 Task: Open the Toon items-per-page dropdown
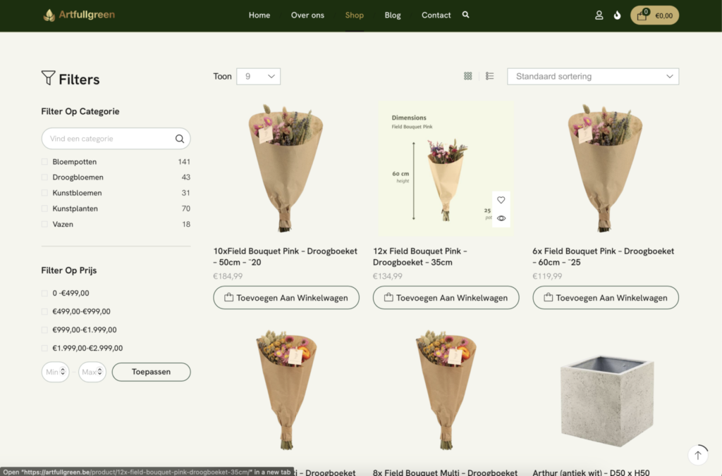tap(258, 76)
